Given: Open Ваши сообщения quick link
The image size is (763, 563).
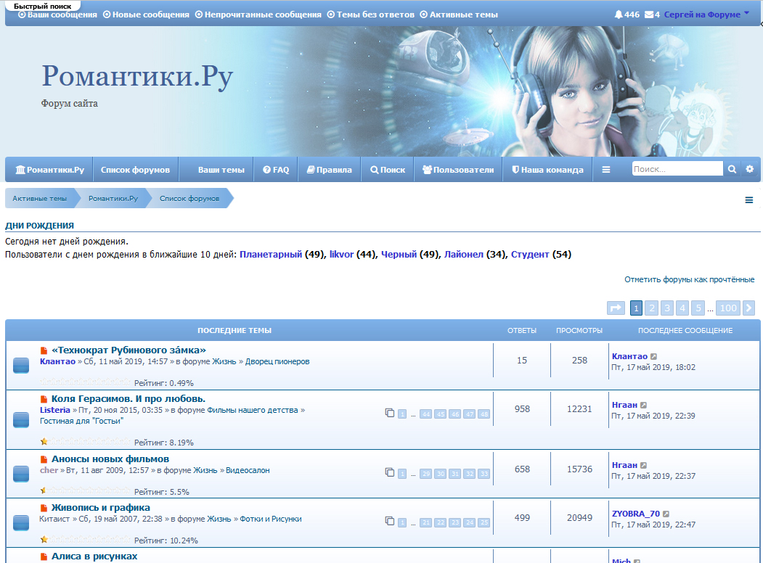Looking at the screenshot, I should tap(57, 15).
